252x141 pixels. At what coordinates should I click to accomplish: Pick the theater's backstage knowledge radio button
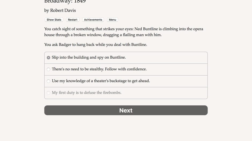coord(49,81)
